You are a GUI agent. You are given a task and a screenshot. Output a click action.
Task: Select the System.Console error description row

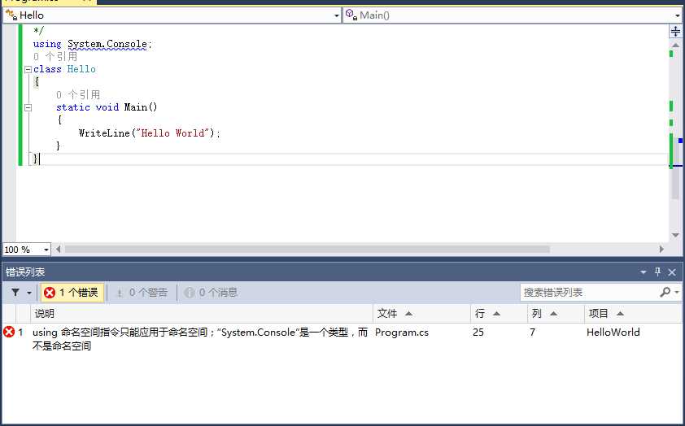[x=200, y=339]
